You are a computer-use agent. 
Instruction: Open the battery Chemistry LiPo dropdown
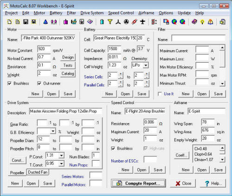pos(146,65)
